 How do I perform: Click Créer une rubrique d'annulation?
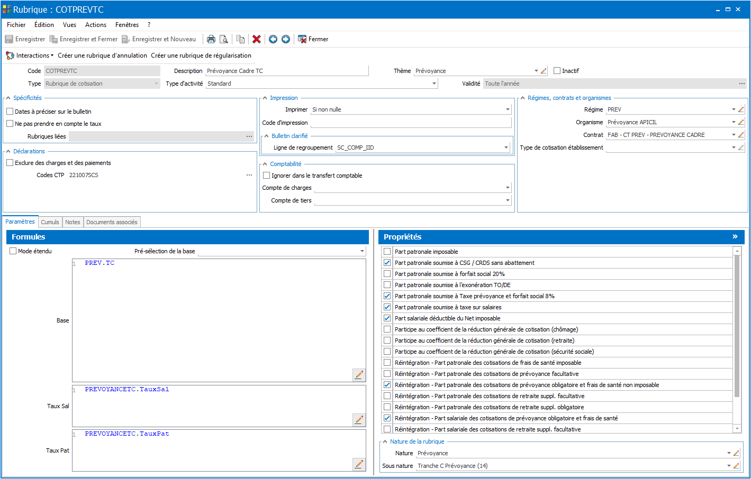coord(103,56)
